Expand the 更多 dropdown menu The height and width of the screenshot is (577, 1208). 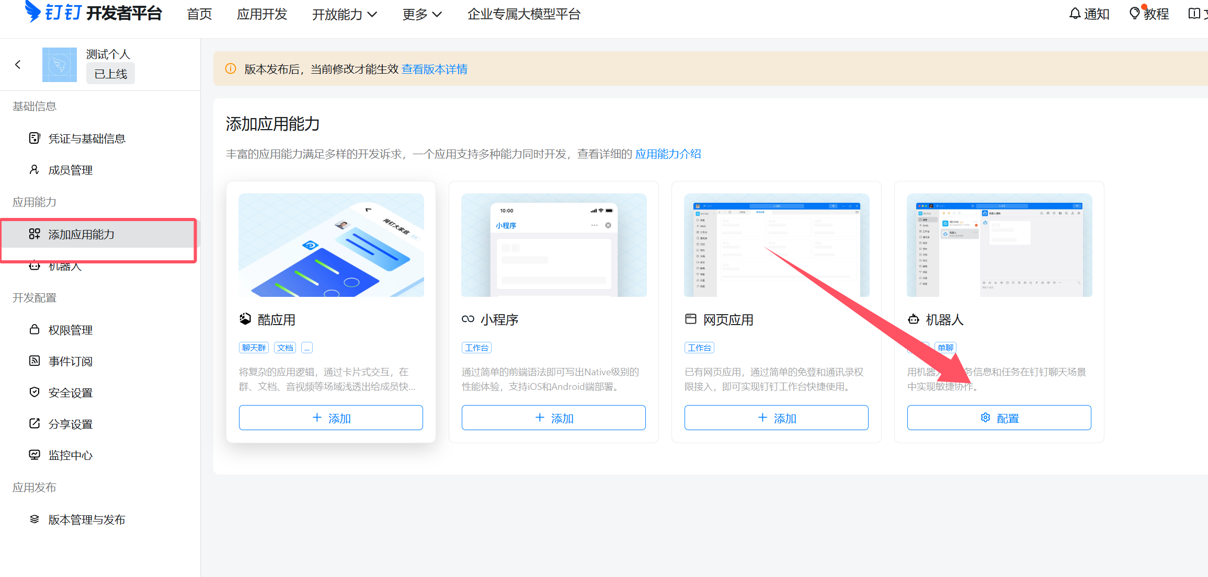[x=421, y=14]
